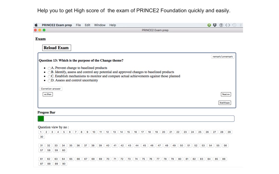Open question number 66
The height and width of the screenshot is (174, 279).
click(x=78, y=159)
